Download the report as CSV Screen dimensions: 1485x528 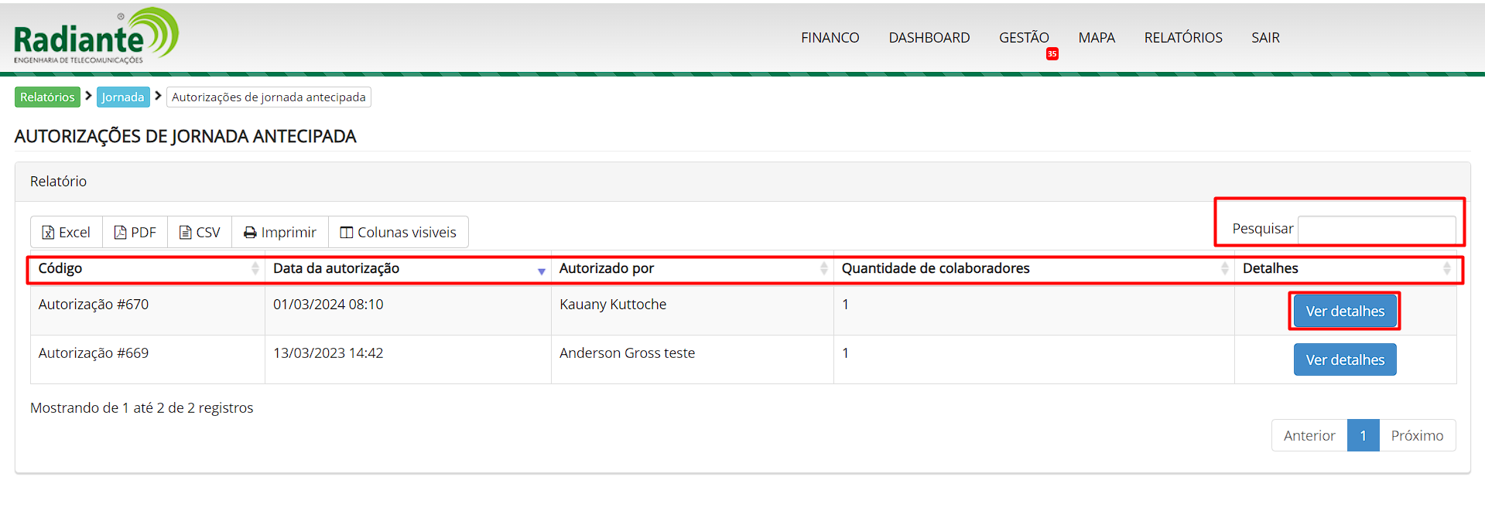click(x=200, y=232)
